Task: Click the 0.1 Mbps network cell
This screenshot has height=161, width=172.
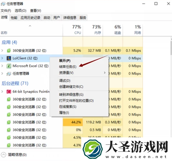Action: 133,51
